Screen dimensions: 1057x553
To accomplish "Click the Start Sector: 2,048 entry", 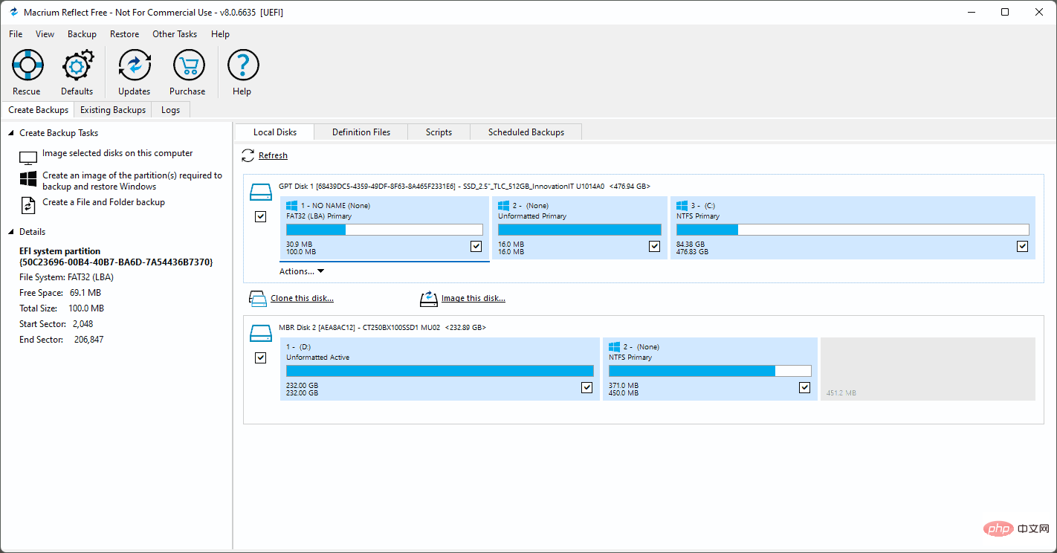I will point(56,324).
